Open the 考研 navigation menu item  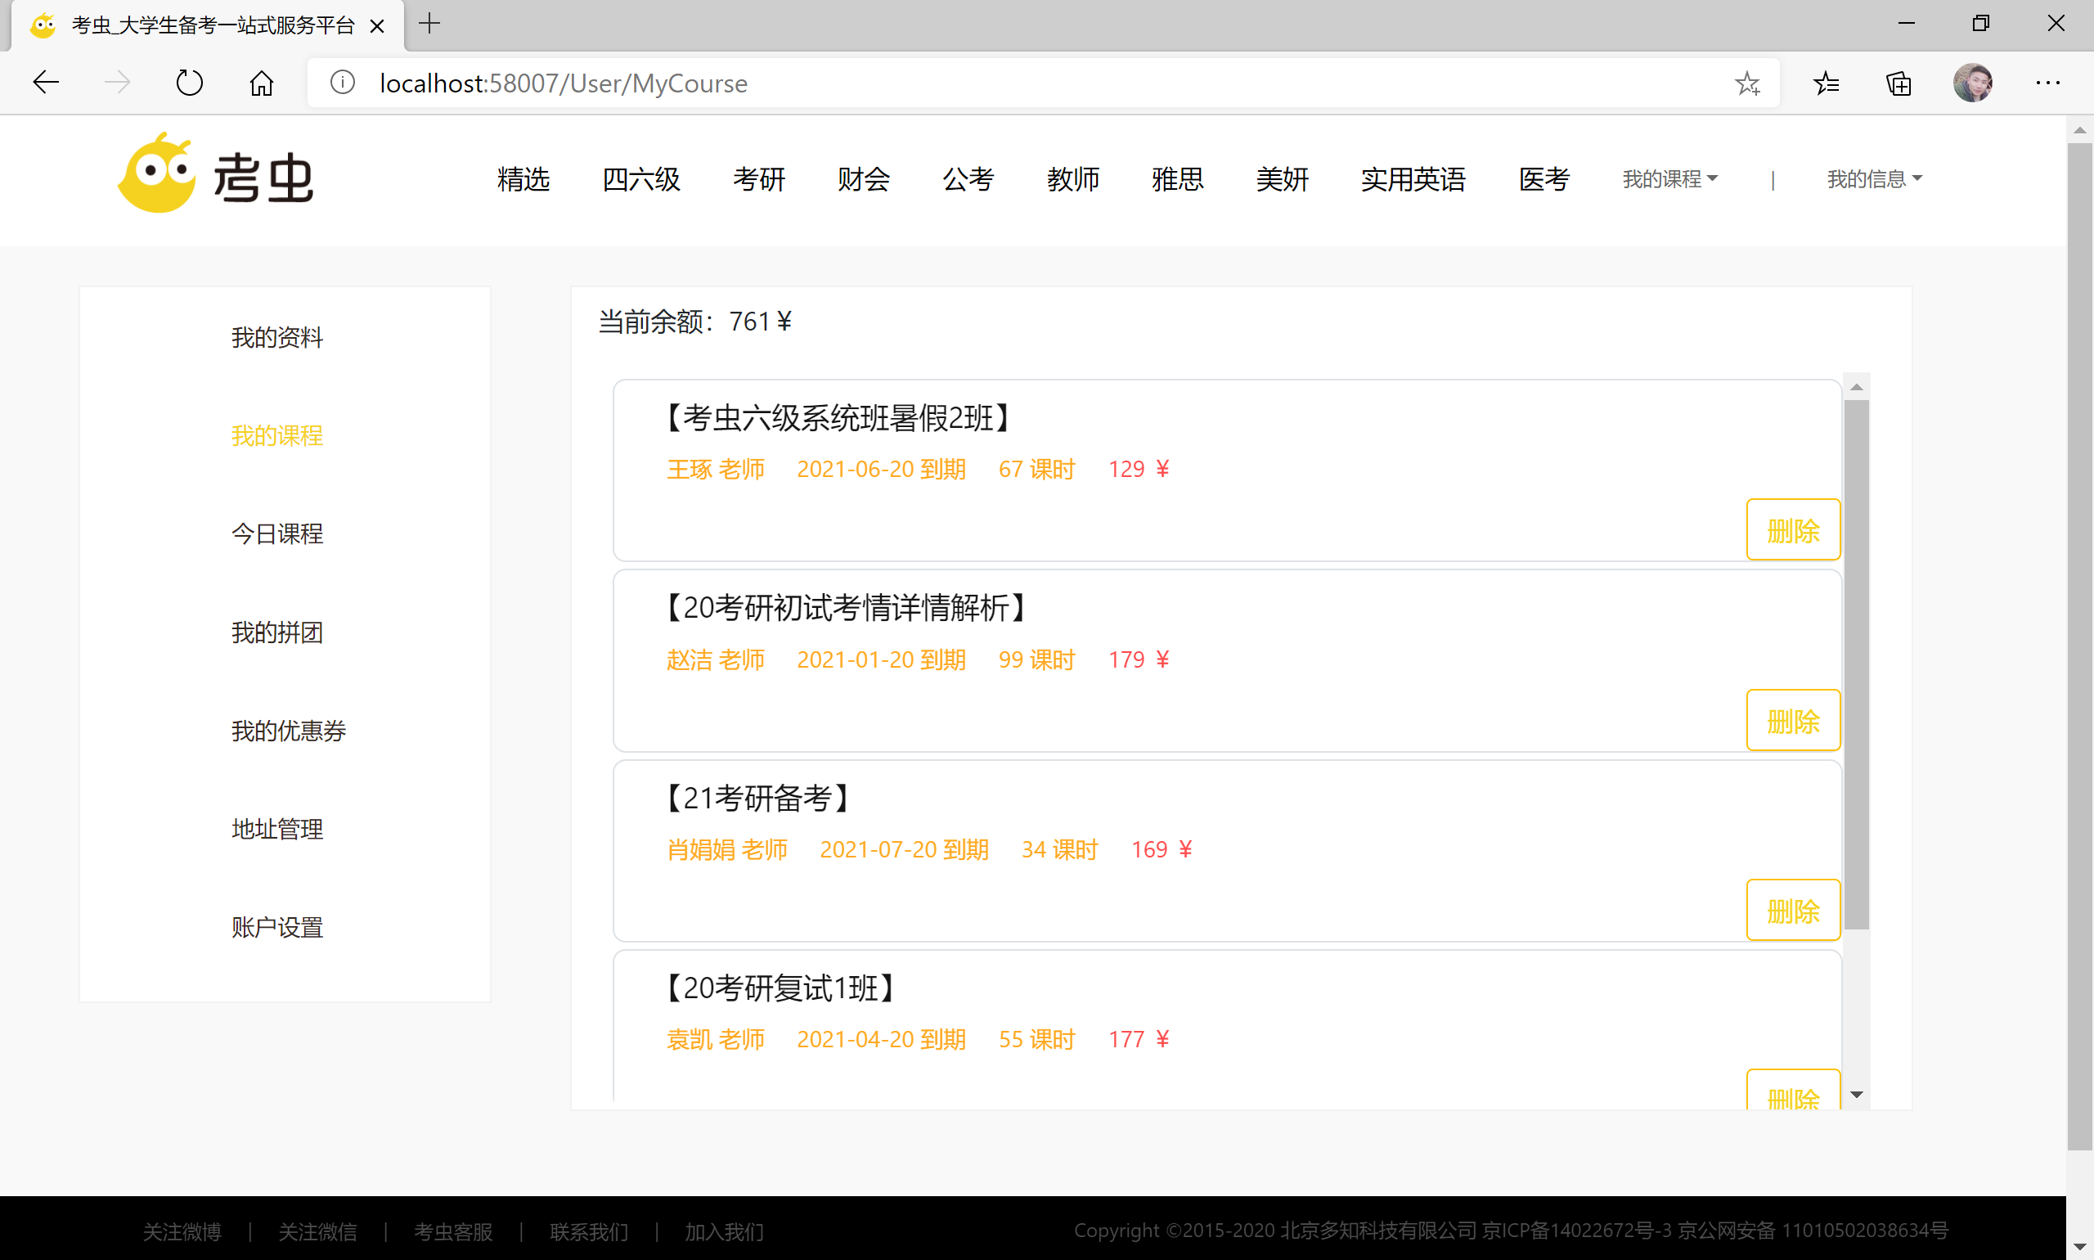tap(758, 178)
